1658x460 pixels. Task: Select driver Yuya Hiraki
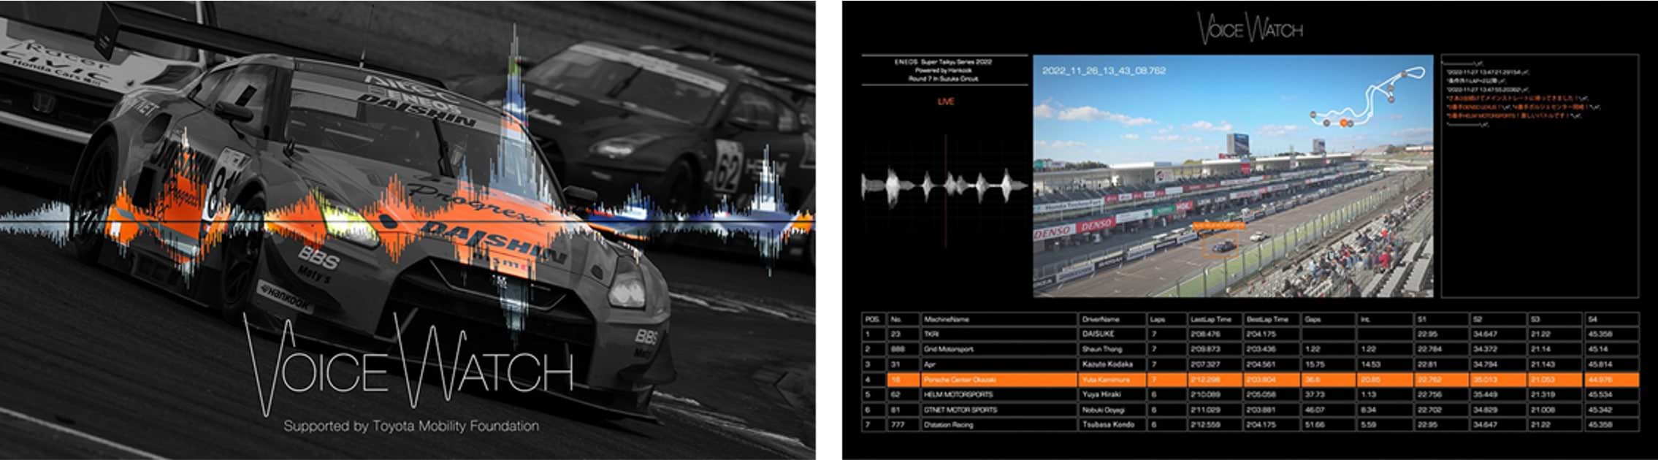pyautogui.click(x=1101, y=394)
